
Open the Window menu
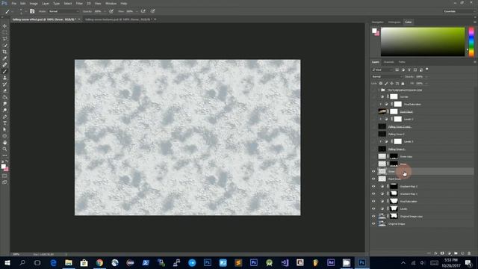coord(111,3)
